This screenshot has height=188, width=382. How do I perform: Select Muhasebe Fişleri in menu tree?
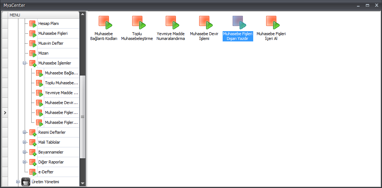[53, 33]
